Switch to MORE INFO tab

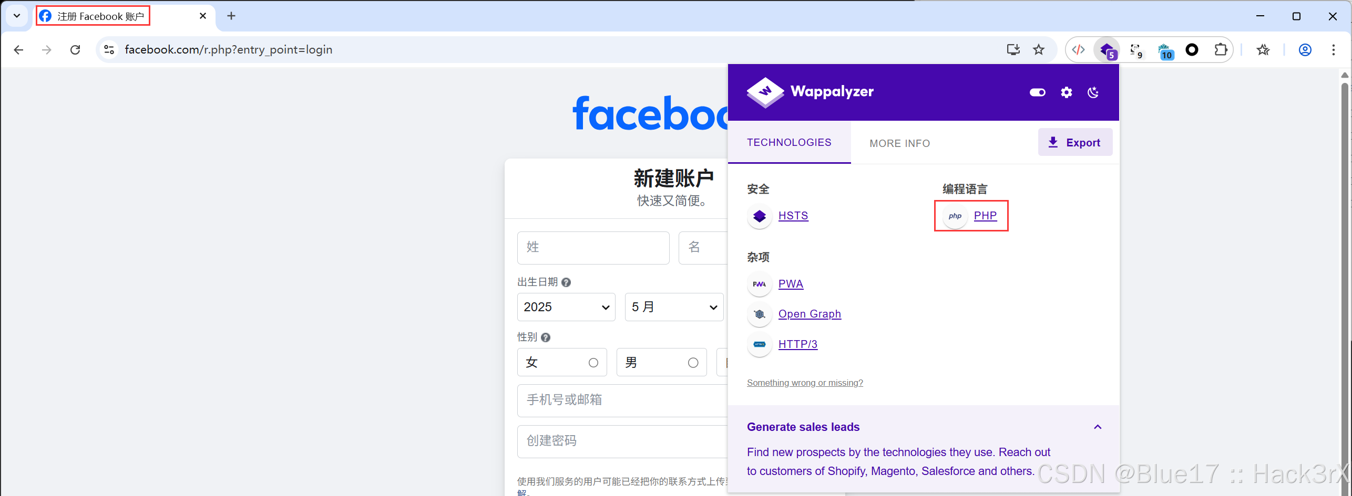[x=900, y=143]
